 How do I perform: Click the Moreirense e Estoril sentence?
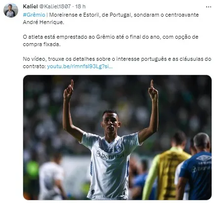(x=111, y=19)
